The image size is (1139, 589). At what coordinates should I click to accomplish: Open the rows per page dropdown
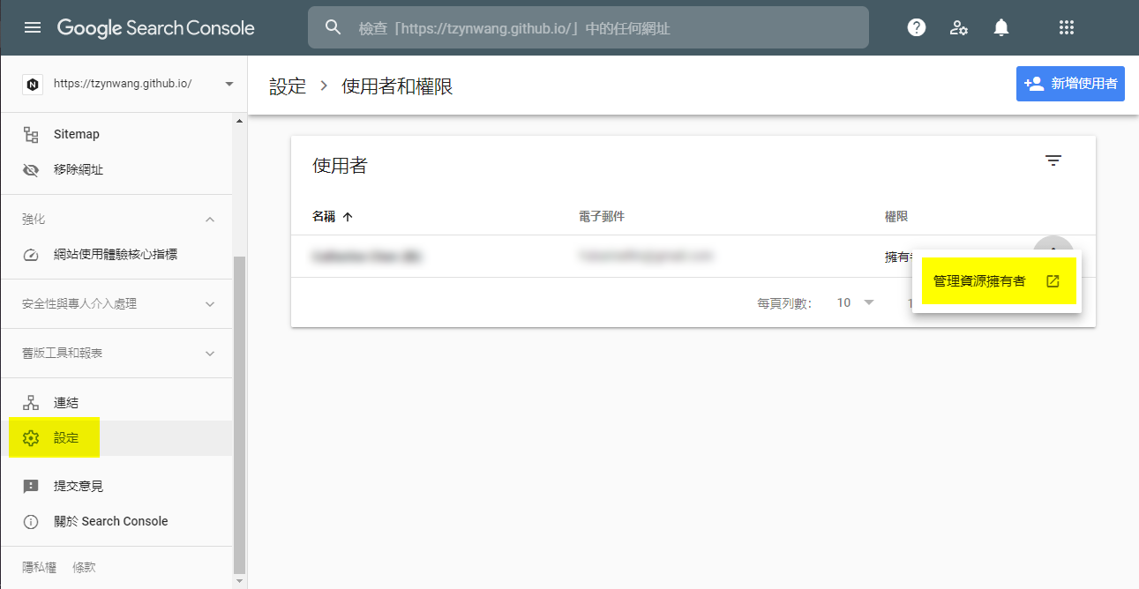coord(855,302)
